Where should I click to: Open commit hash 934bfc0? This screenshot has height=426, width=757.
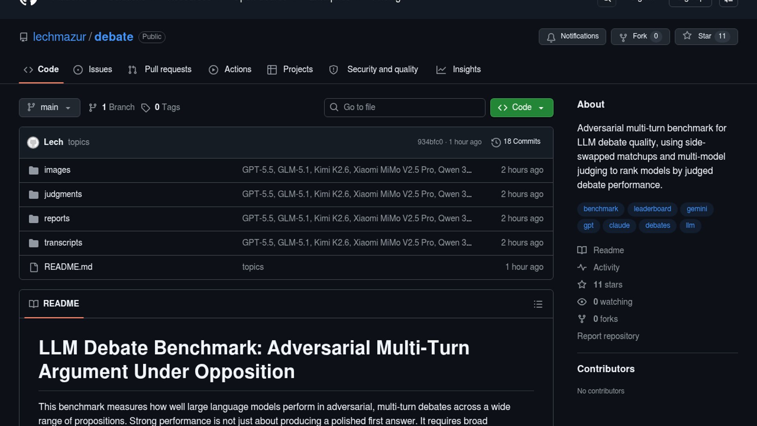[430, 142]
